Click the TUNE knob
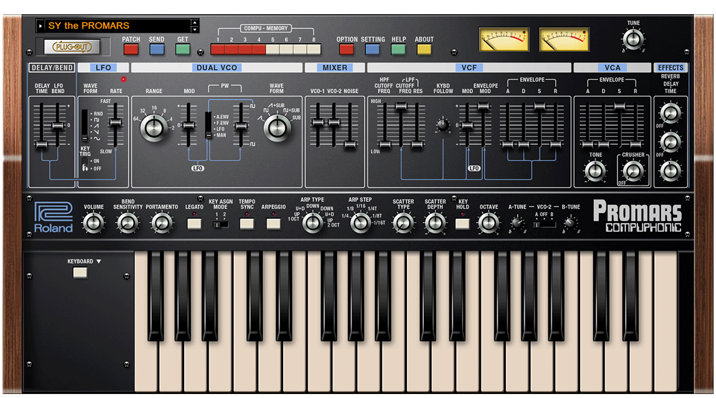Viewport: 716px width, 398px height. 633,39
